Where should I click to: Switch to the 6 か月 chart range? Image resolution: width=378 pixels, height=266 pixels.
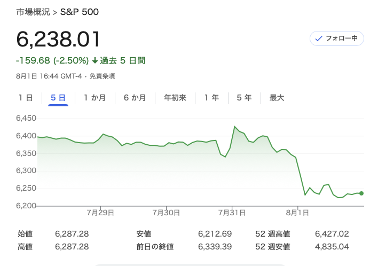[x=135, y=98]
